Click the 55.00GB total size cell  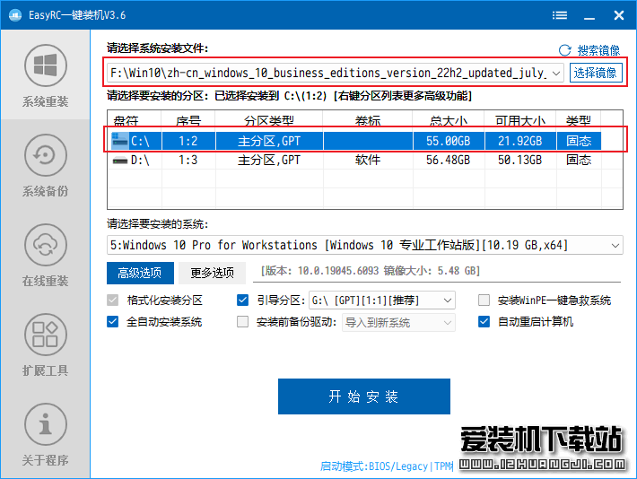click(x=448, y=141)
